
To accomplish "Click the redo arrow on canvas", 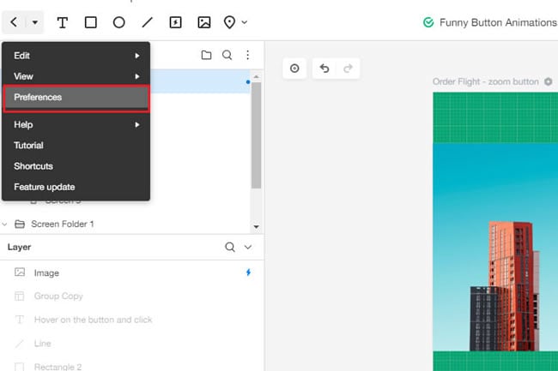I will (348, 69).
